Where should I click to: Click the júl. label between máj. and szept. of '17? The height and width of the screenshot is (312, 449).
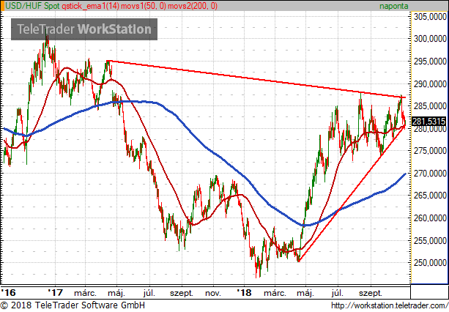point(149,293)
